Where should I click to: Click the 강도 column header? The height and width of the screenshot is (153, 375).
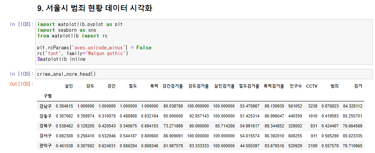tap(90, 86)
